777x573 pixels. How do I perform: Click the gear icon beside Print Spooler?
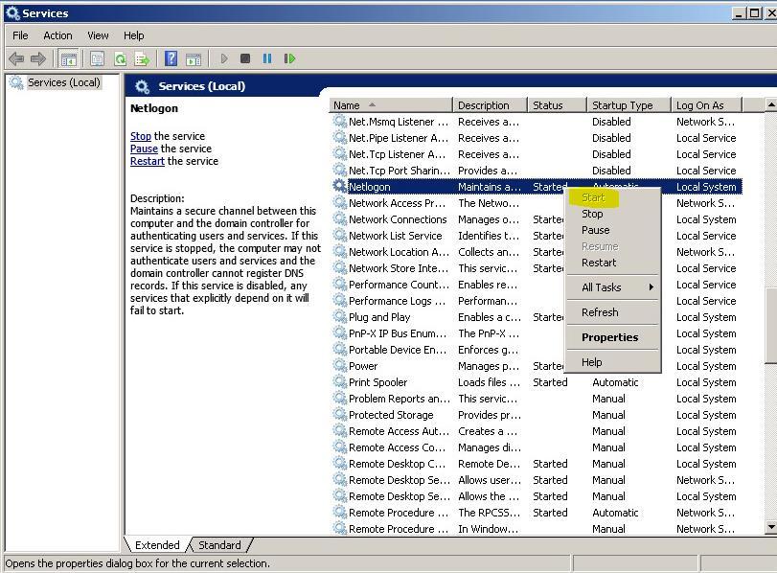pos(339,381)
